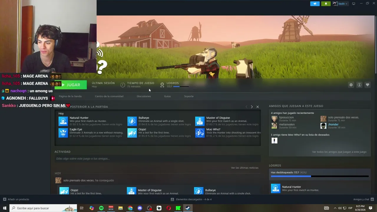Open game settings gear icon
The width and height of the screenshot is (377, 212).
351,85
